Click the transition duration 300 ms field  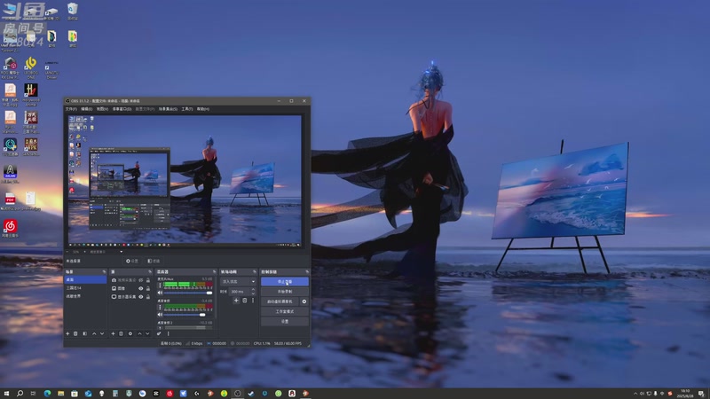pyautogui.click(x=240, y=292)
